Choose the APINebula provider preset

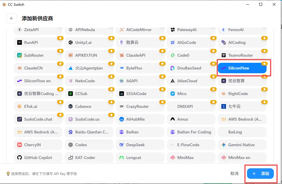pos(89,30)
